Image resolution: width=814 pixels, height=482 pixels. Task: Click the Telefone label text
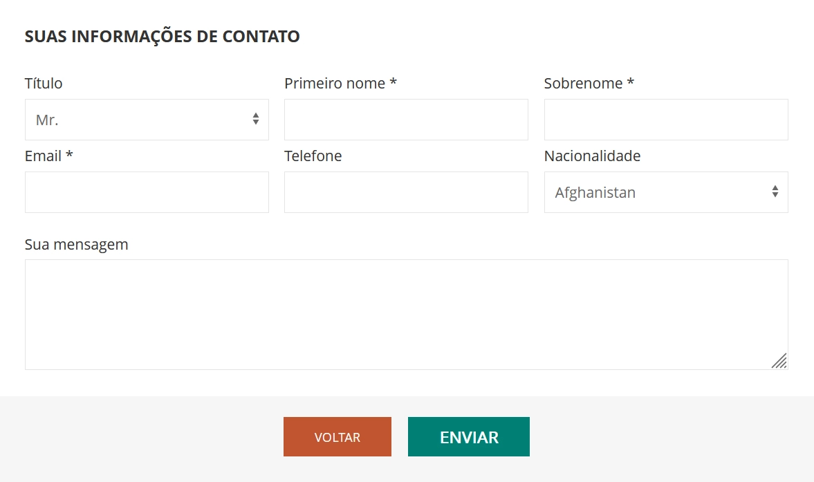tap(313, 156)
